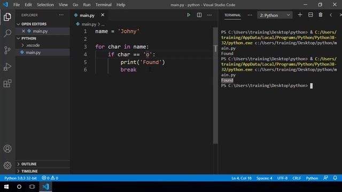Select the TERMINAL panel tab
Screen dimensions: 342x192
(x=232, y=15)
